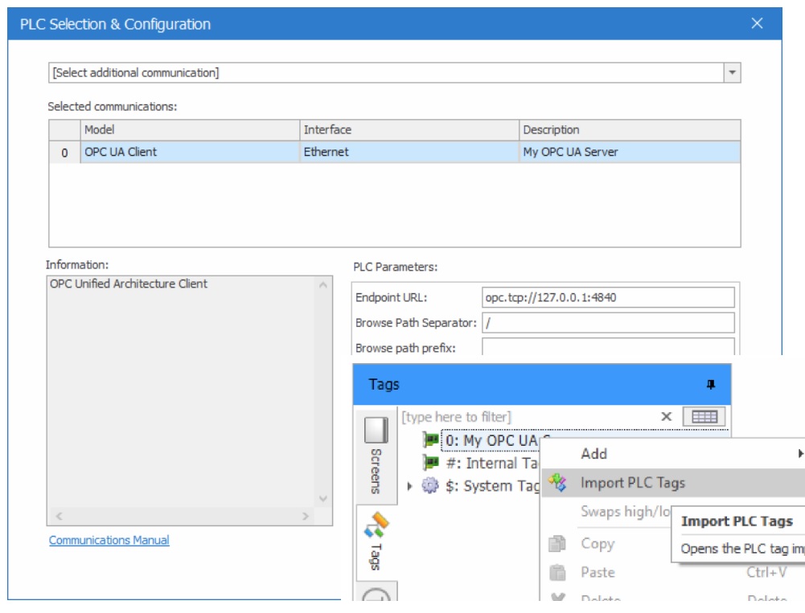This screenshot has height=613, width=805.
Task: Click the Paste clipboard icon in context menu
Action: (557, 573)
